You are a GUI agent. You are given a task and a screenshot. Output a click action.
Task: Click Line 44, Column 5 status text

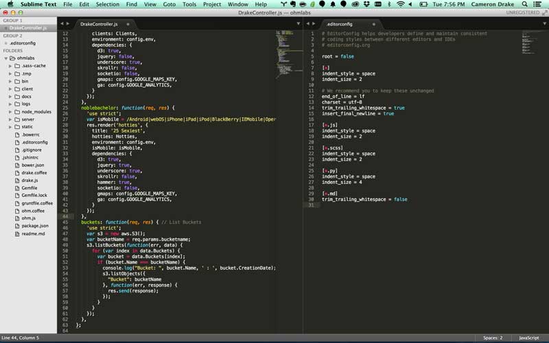(x=21, y=338)
